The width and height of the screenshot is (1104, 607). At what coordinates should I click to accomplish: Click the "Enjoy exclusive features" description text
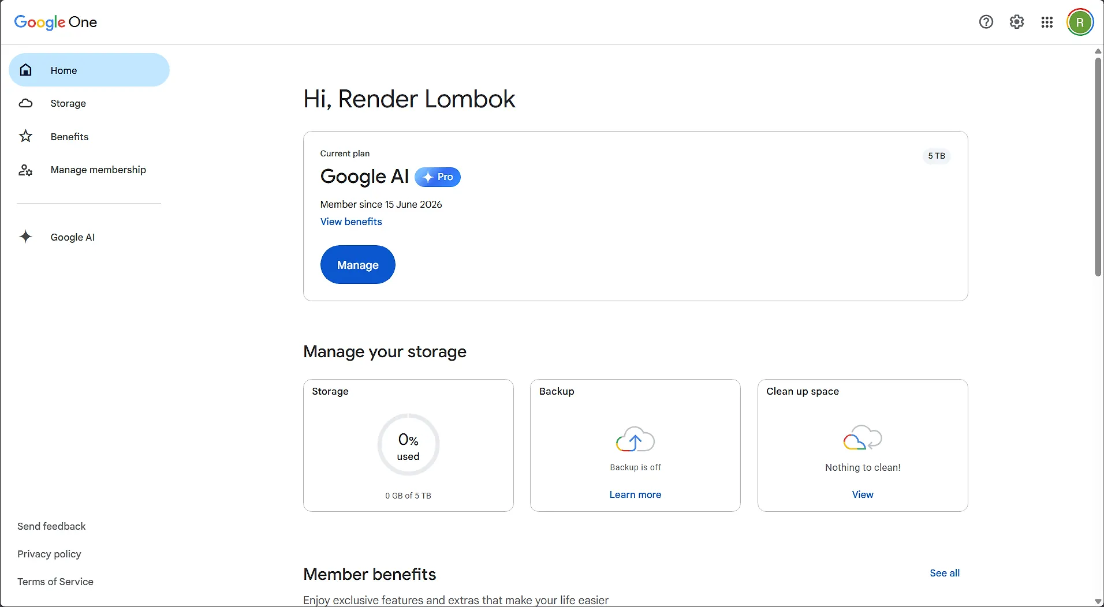[x=456, y=600]
